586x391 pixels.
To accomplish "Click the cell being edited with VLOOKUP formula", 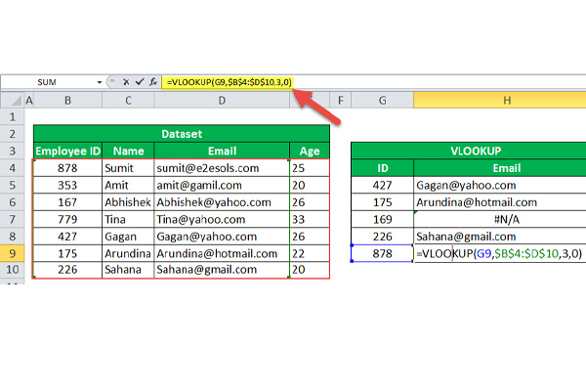I will click(x=499, y=252).
